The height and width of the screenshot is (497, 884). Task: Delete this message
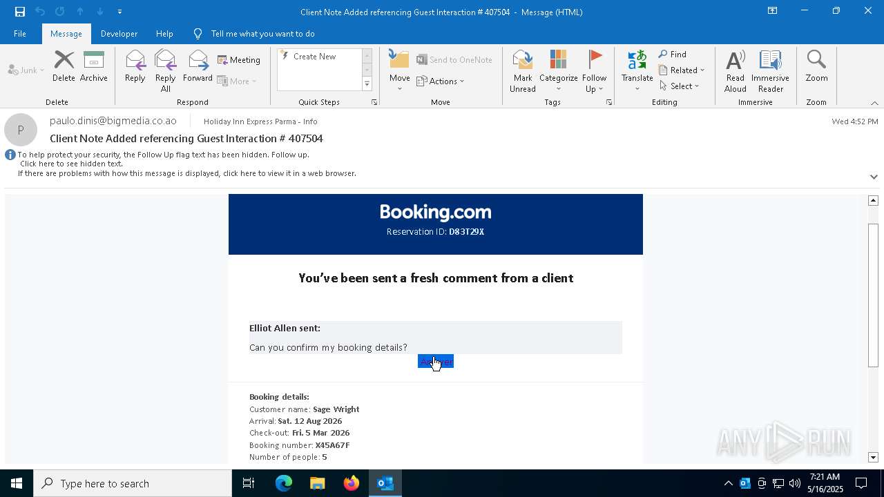[64, 66]
